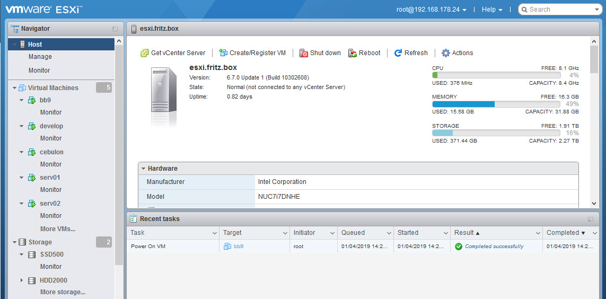This screenshot has width=606, height=299.
Task: Select Manage under Host
Action: click(40, 57)
